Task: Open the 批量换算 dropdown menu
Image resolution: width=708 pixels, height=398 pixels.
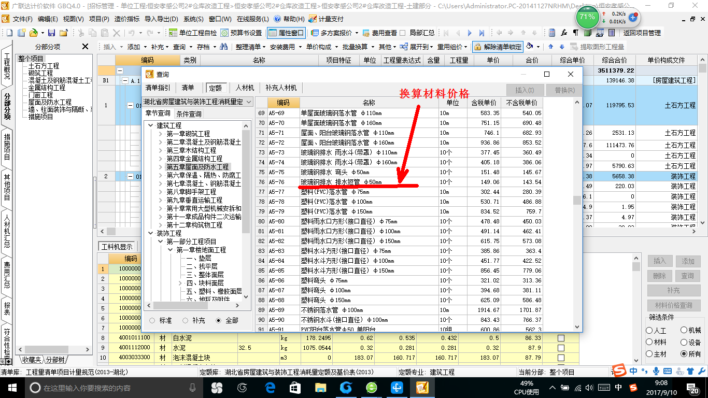Action: [x=358, y=47]
